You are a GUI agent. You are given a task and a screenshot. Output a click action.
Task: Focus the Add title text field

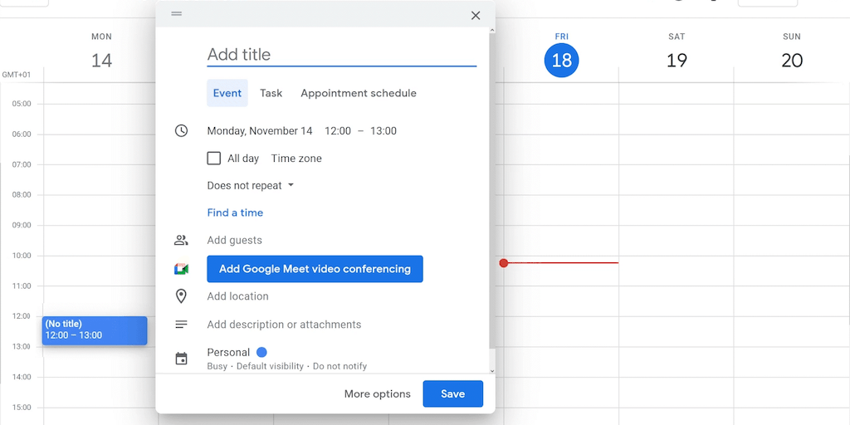click(x=341, y=55)
